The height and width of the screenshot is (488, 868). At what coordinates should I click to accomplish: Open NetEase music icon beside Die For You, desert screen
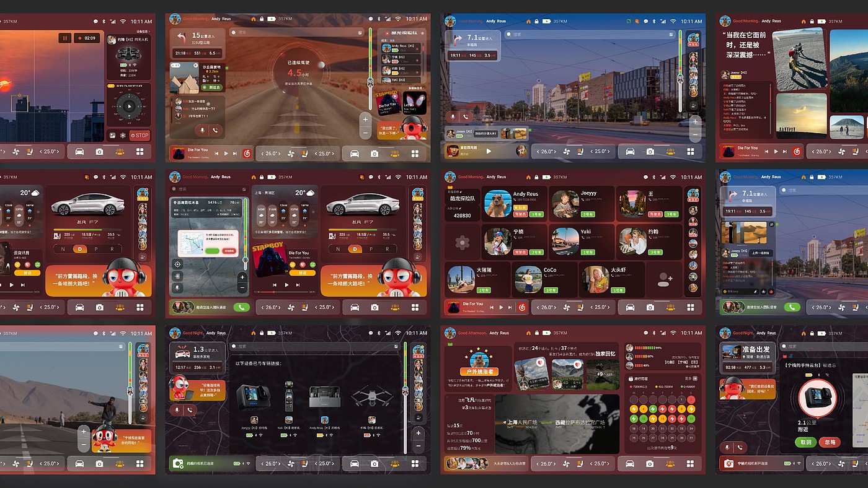click(247, 154)
